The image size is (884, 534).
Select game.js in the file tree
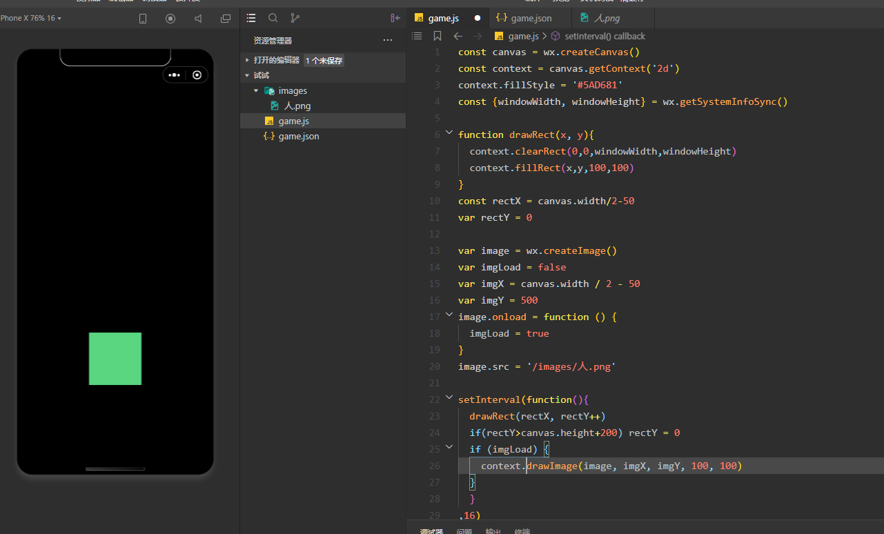(x=293, y=121)
